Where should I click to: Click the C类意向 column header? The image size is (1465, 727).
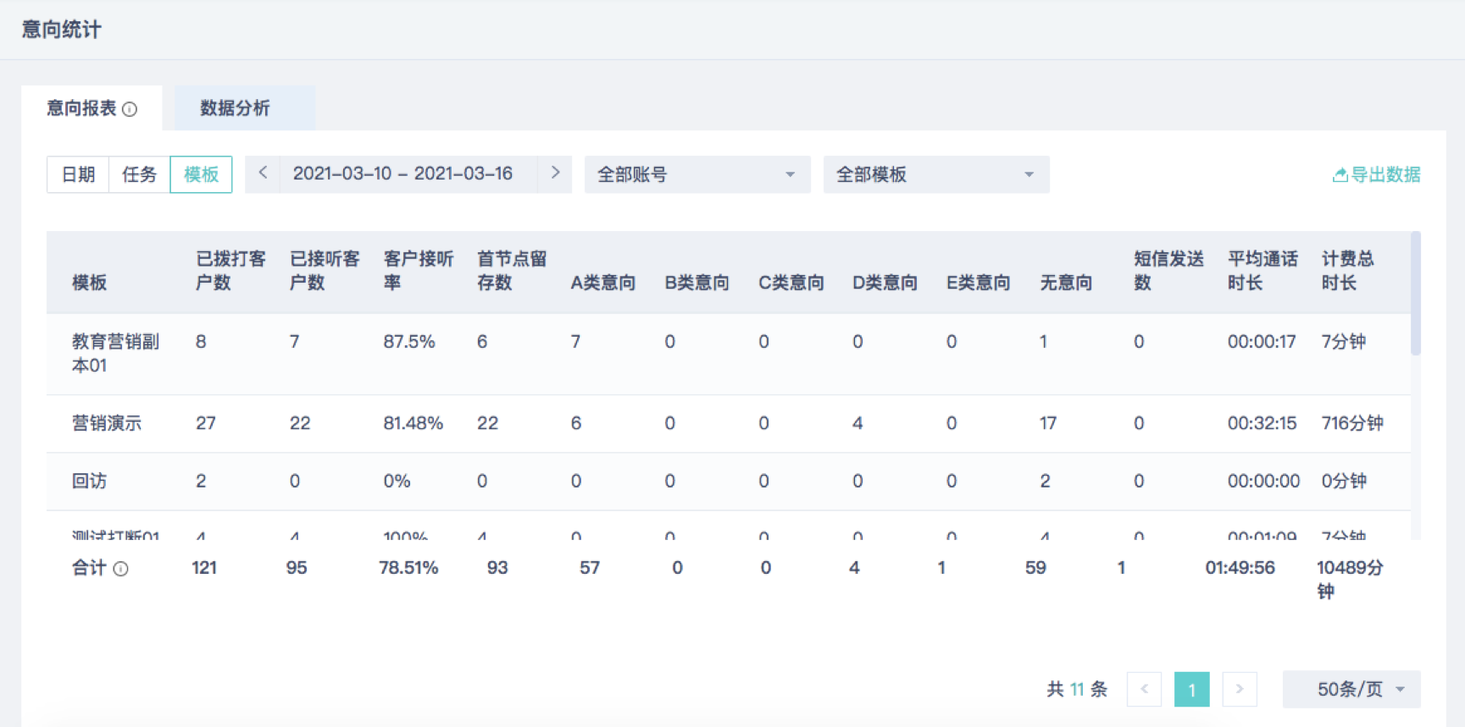tap(791, 283)
